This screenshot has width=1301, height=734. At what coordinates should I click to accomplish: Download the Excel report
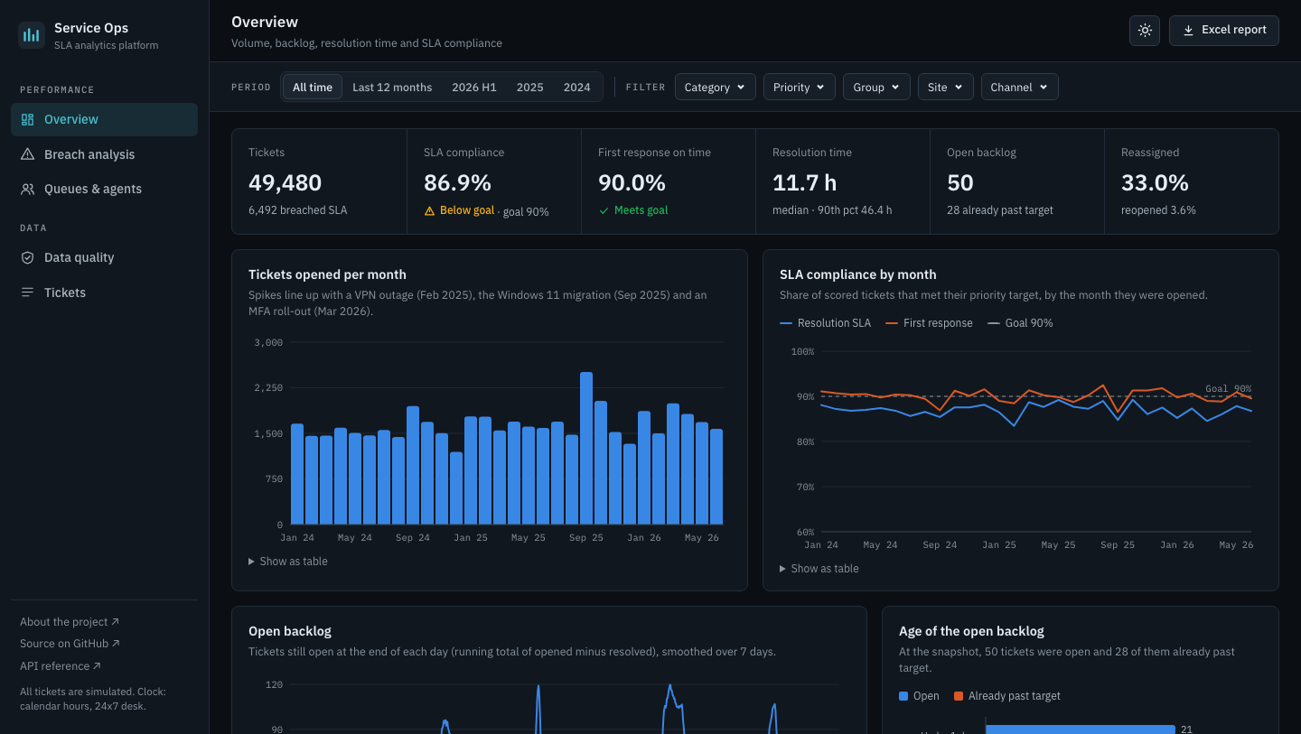pos(1224,30)
